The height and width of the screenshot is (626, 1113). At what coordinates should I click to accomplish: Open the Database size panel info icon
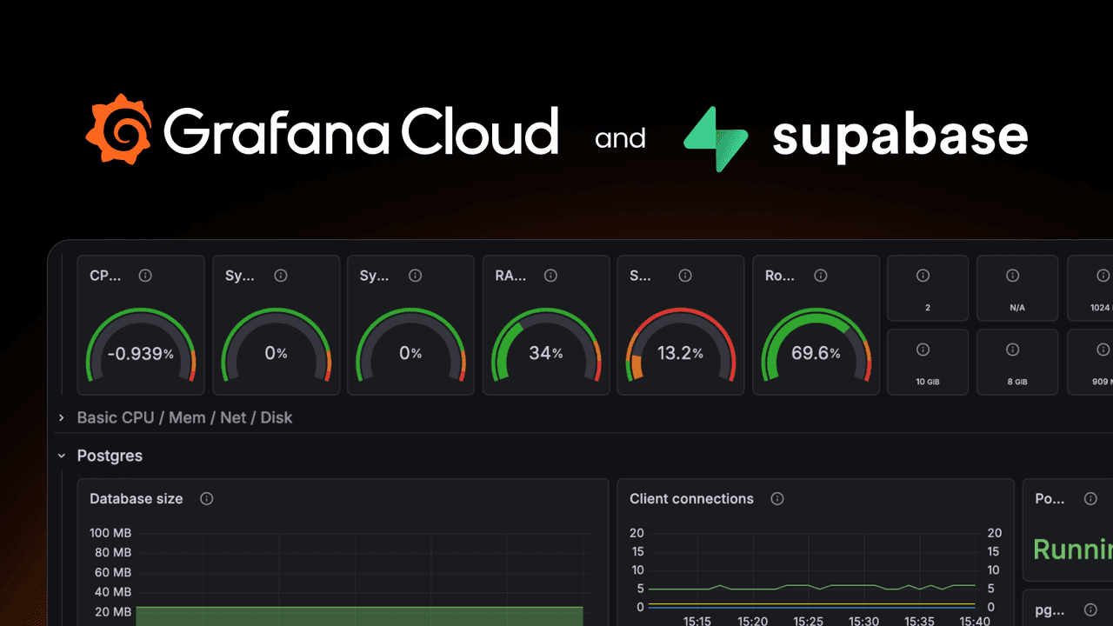pos(206,499)
